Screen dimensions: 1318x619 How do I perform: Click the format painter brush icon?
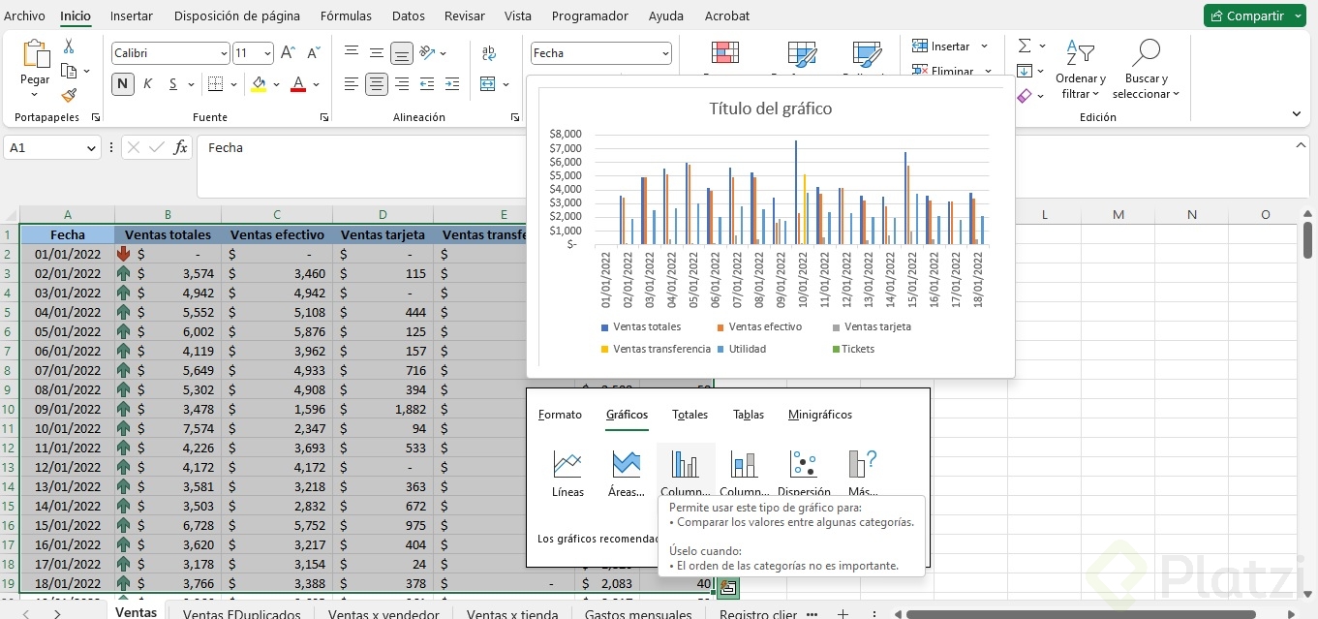pyautogui.click(x=69, y=96)
